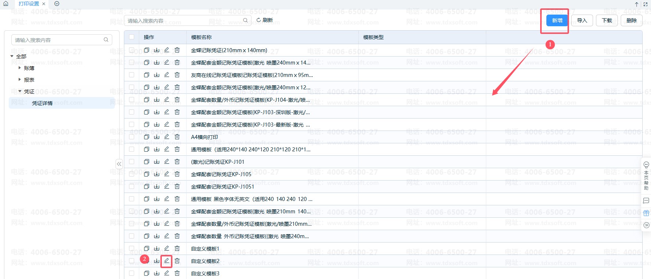Select checkbox for 自定义模板1 row
Viewport: 651px width, 279px height.
(132, 248)
